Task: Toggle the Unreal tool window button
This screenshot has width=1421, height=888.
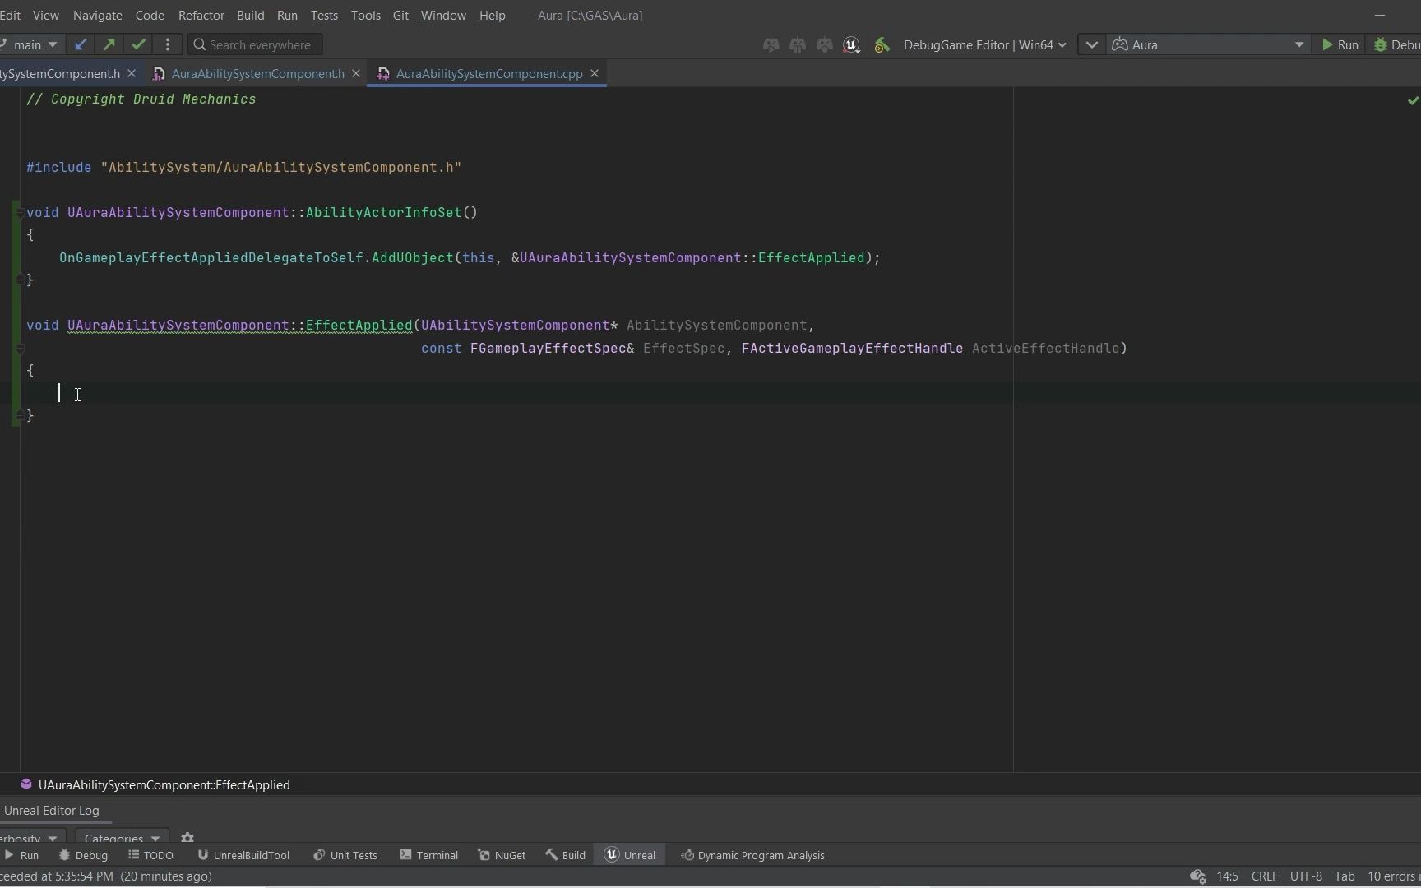Action: click(631, 856)
